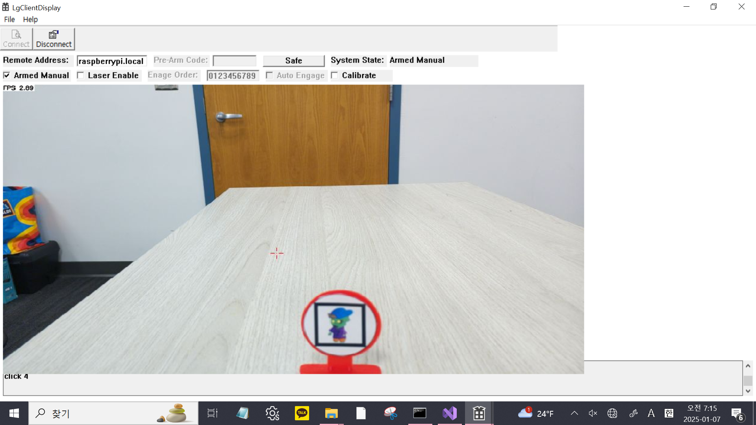The height and width of the screenshot is (425, 756).
Task: Enable the Laser Enable checkbox
Action: (81, 75)
